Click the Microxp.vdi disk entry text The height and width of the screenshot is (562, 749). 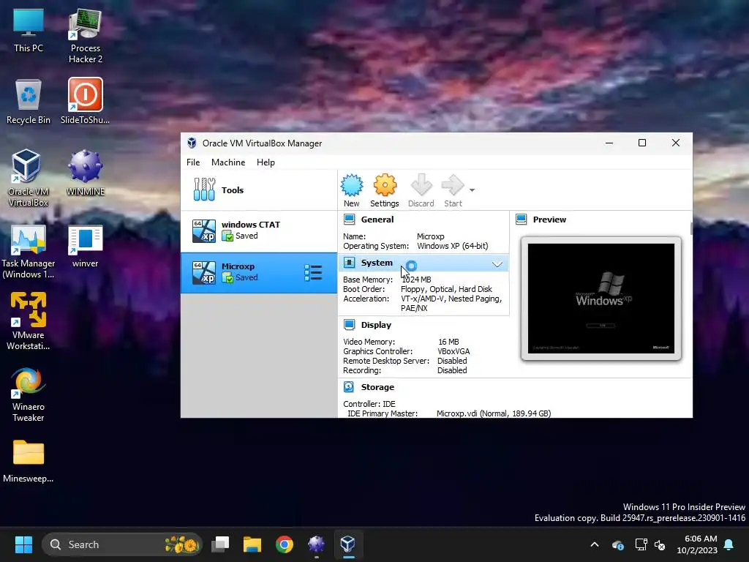tap(494, 413)
